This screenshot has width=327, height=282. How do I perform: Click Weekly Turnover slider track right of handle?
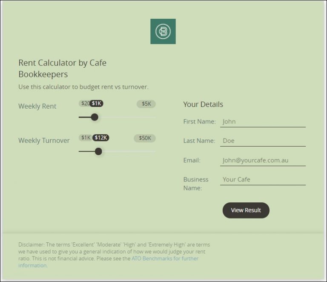pos(130,151)
